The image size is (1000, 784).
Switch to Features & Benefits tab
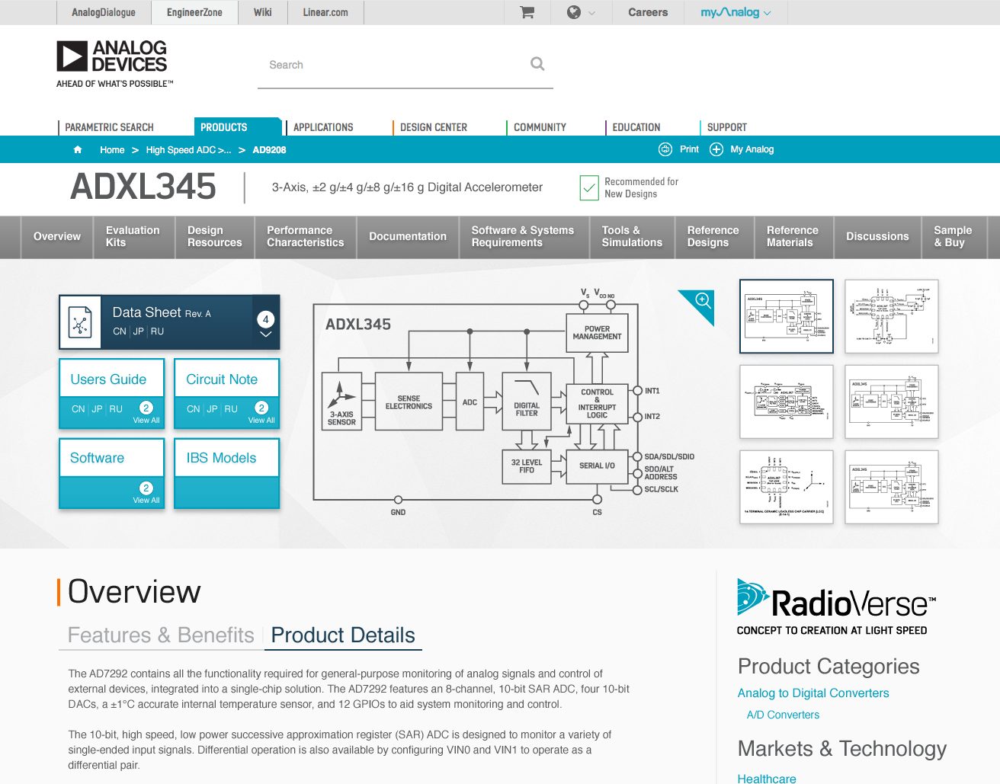161,635
